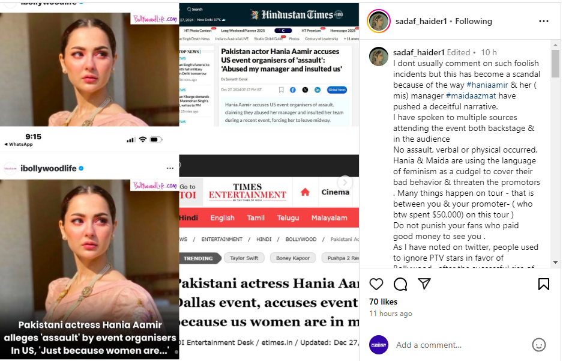563x361 pixels.
Task: Share the article via the Facebook icon
Action: click(x=293, y=90)
